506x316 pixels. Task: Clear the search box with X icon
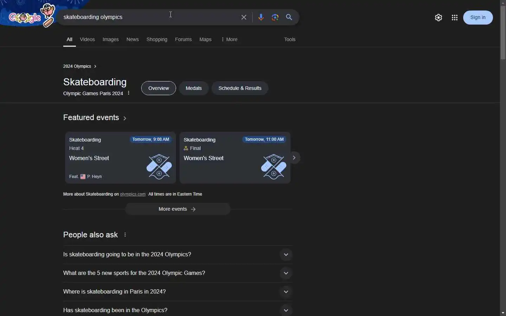[x=244, y=17]
